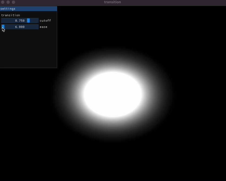This screenshot has width=226, height=181.
Task: Click the ease value 6.000
Action: 20,27
